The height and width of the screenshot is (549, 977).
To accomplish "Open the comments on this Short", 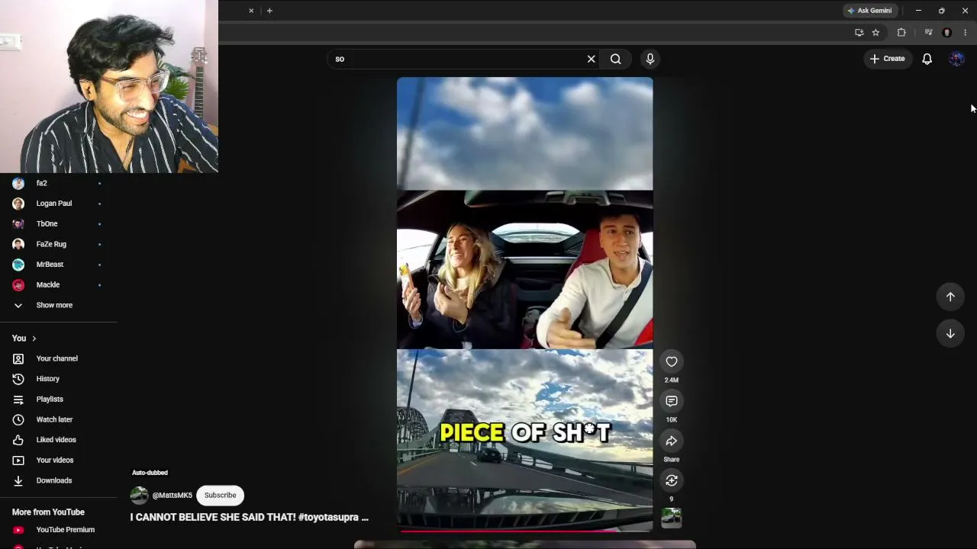I will click(672, 401).
